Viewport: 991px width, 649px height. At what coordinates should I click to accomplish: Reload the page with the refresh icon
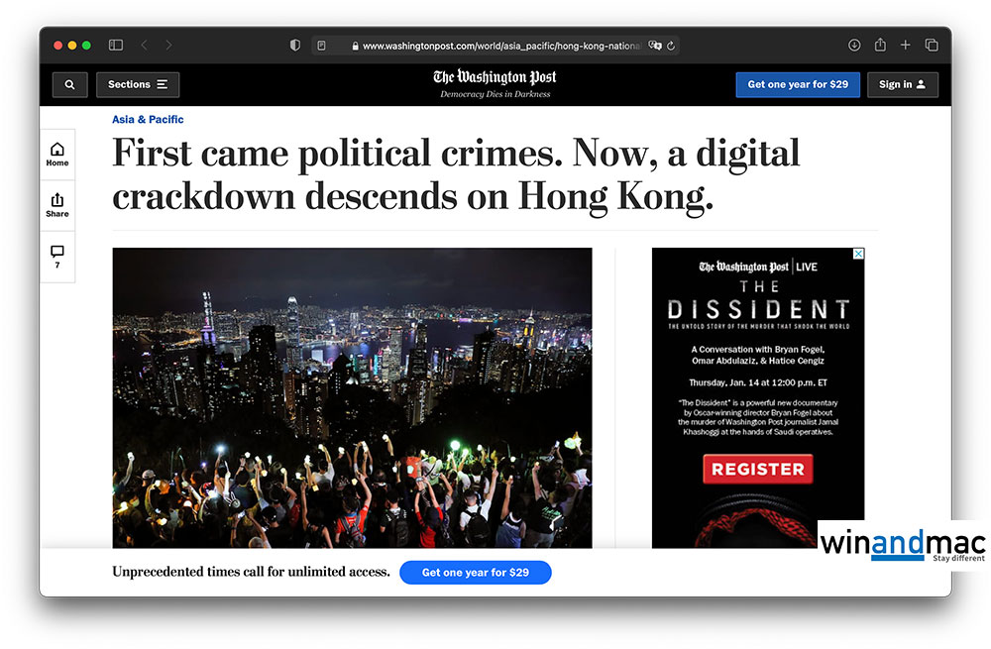671,46
